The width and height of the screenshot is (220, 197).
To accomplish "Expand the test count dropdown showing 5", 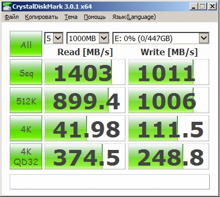I will click(x=58, y=38).
